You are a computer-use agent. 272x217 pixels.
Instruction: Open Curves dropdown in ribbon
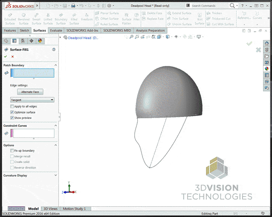click(257, 24)
